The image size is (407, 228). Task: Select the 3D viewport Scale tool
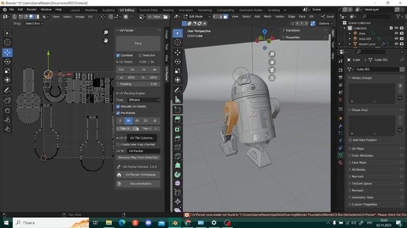point(178,71)
